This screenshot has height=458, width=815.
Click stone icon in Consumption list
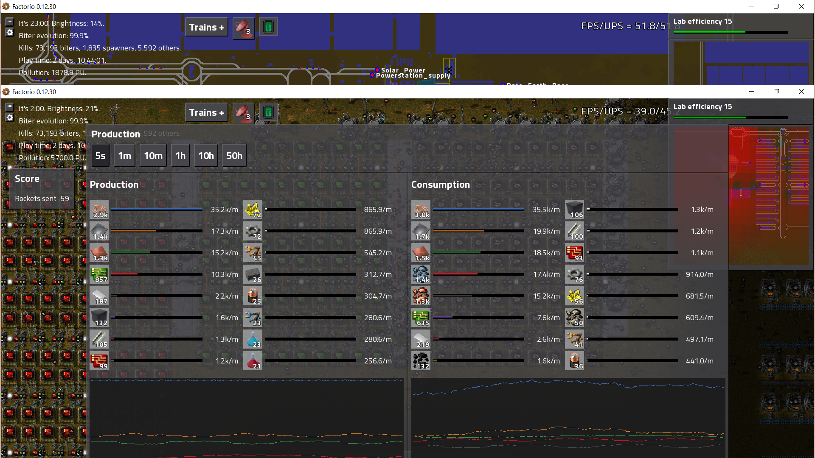(x=574, y=318)
